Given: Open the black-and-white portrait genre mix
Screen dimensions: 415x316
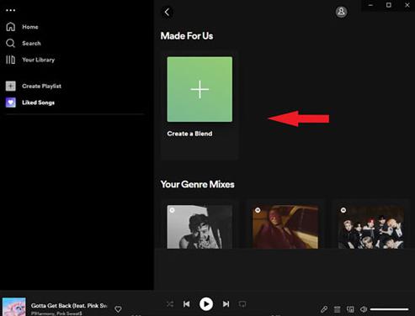Looking at the screenshot, I should (200, 227).
